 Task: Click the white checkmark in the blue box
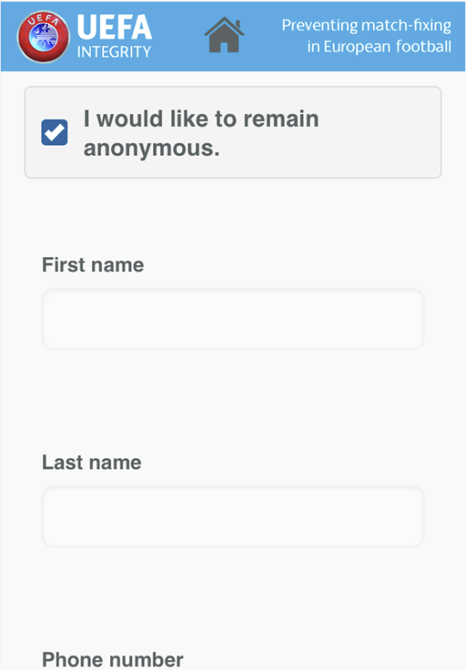click(x=55, y=133)
